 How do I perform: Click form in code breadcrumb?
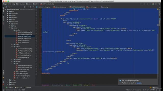(93, 85)
